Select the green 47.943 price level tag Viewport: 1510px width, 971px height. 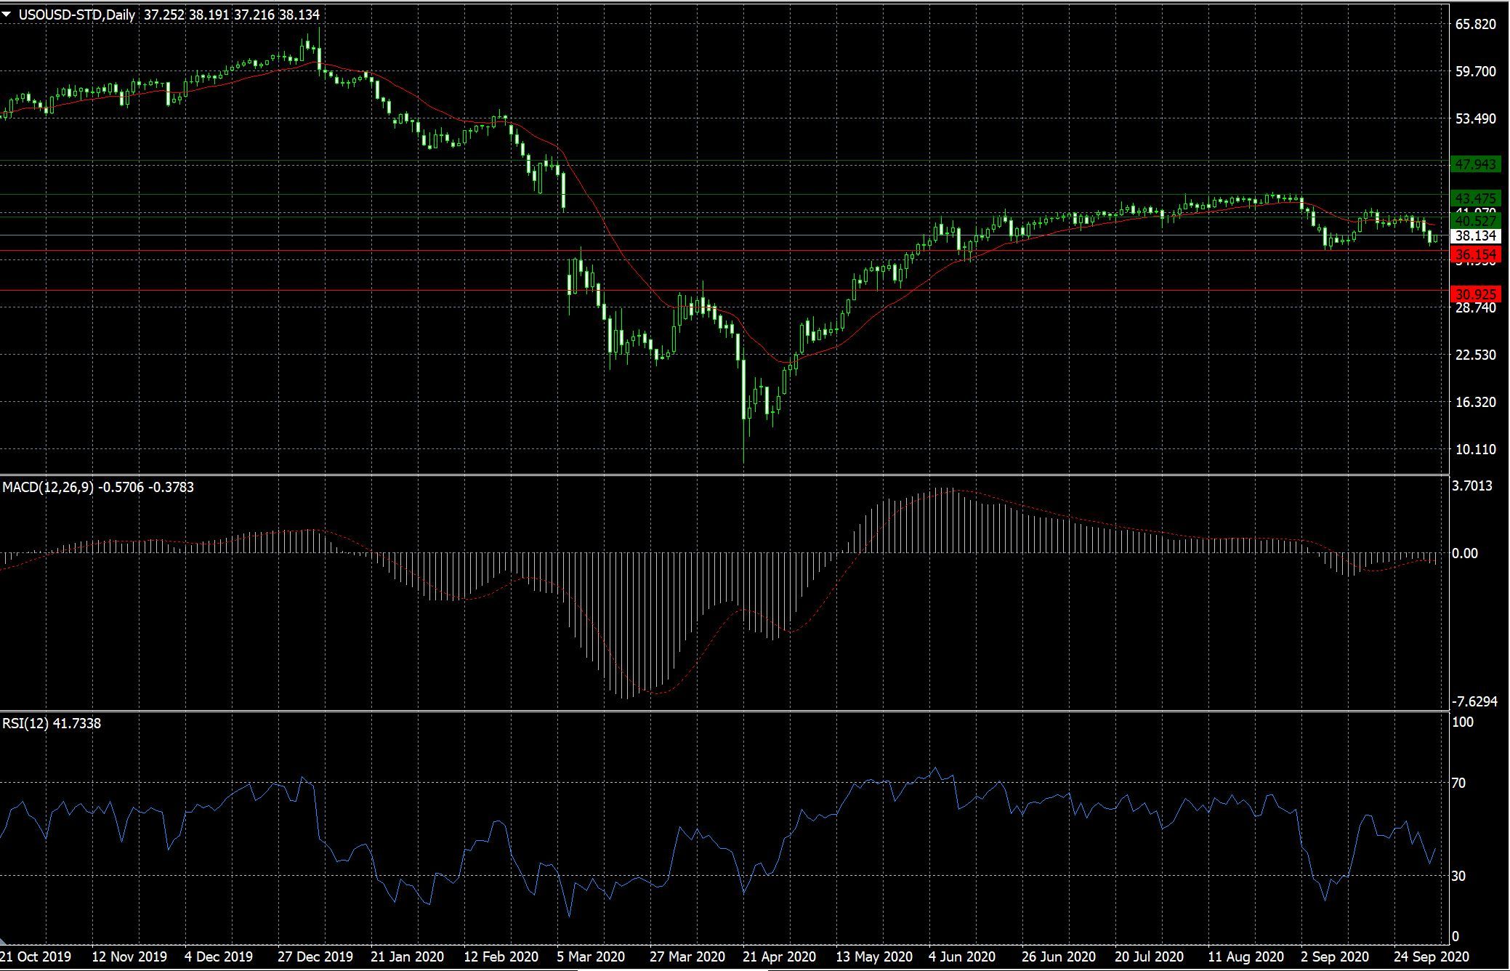[x=1475, y=164]
